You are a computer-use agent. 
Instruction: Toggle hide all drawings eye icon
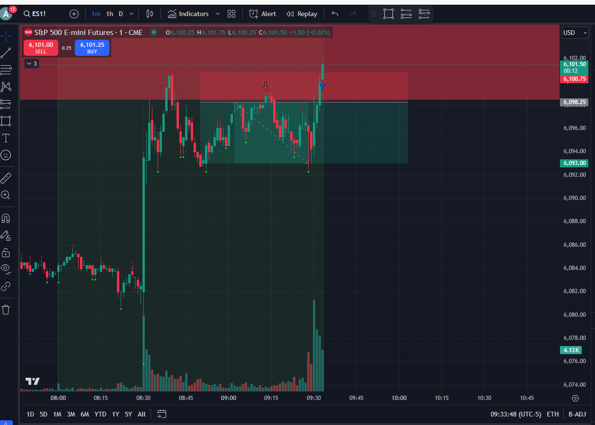pos(6,269)
